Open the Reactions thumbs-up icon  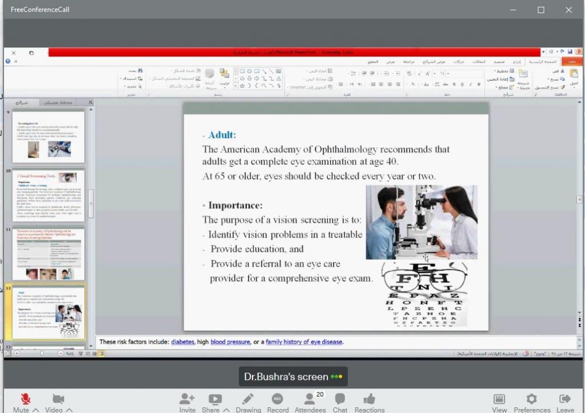coord(369,399)
